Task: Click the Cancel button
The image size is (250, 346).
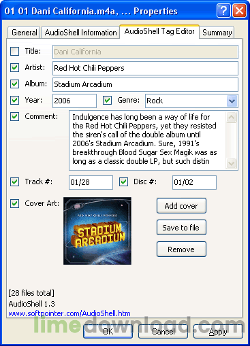Action: coord(163,332)
